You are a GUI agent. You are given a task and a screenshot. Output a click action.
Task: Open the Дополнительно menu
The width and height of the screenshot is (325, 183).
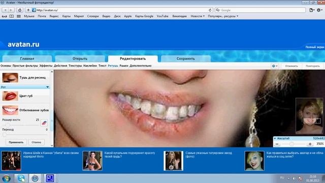(141, 66)
